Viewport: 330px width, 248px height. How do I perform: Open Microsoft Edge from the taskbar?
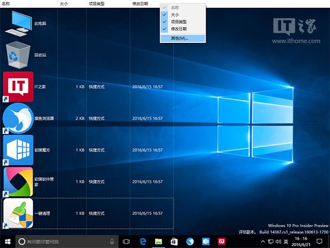pos(142,241)
